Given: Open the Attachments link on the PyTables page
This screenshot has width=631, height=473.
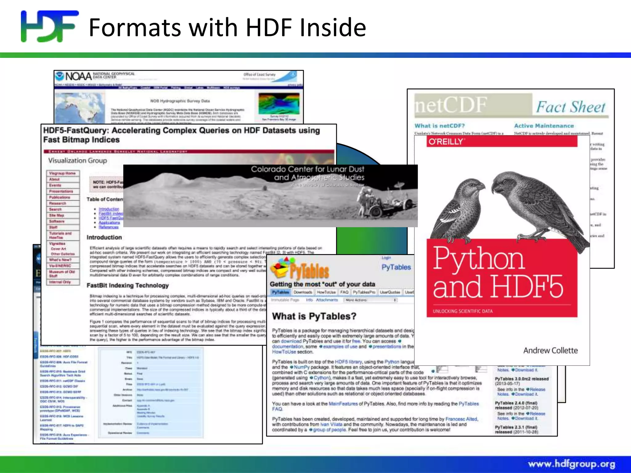Looking at the screenshot, I should tap(327, 300).
